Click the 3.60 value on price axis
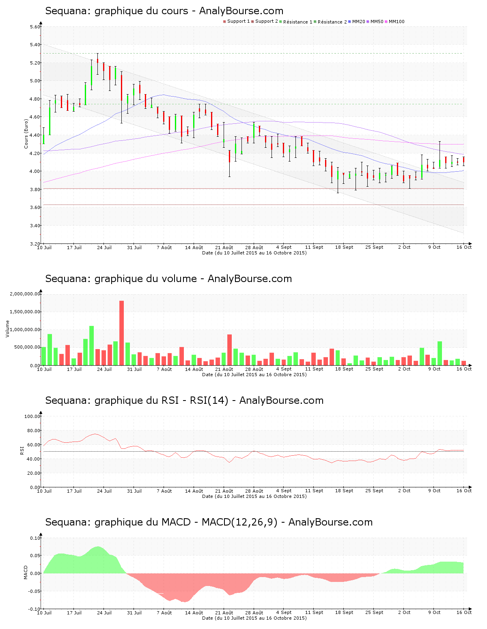 pos(35,208)
